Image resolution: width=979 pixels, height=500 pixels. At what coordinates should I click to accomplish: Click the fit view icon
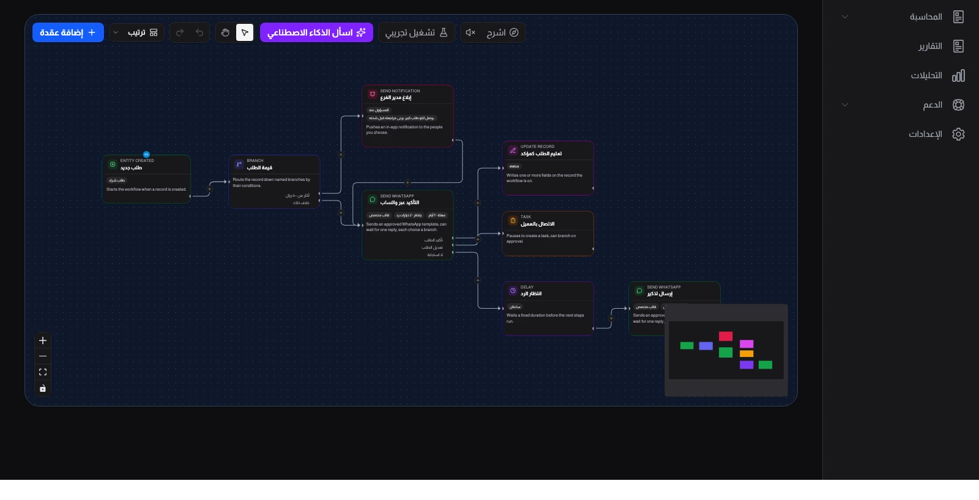coord(43,372)
